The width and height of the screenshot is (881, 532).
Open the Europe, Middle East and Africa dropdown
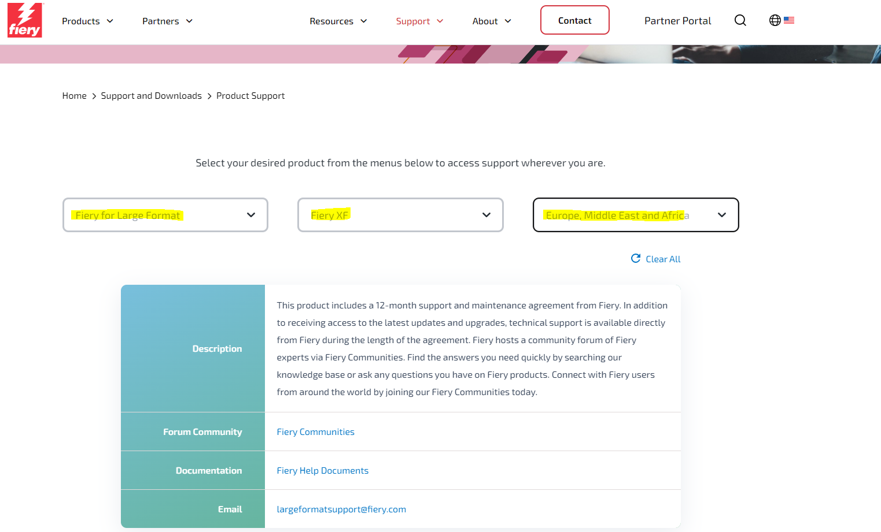635,215
